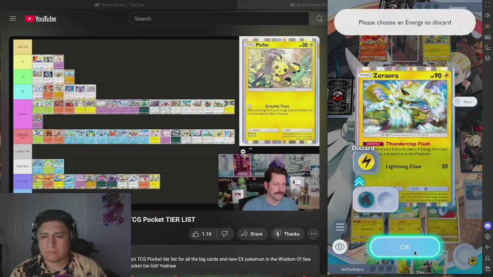Image resolution: width=493 pixels, height=277 pixels.
Task: Mute emulator with the volume icon
Action: 488,16
